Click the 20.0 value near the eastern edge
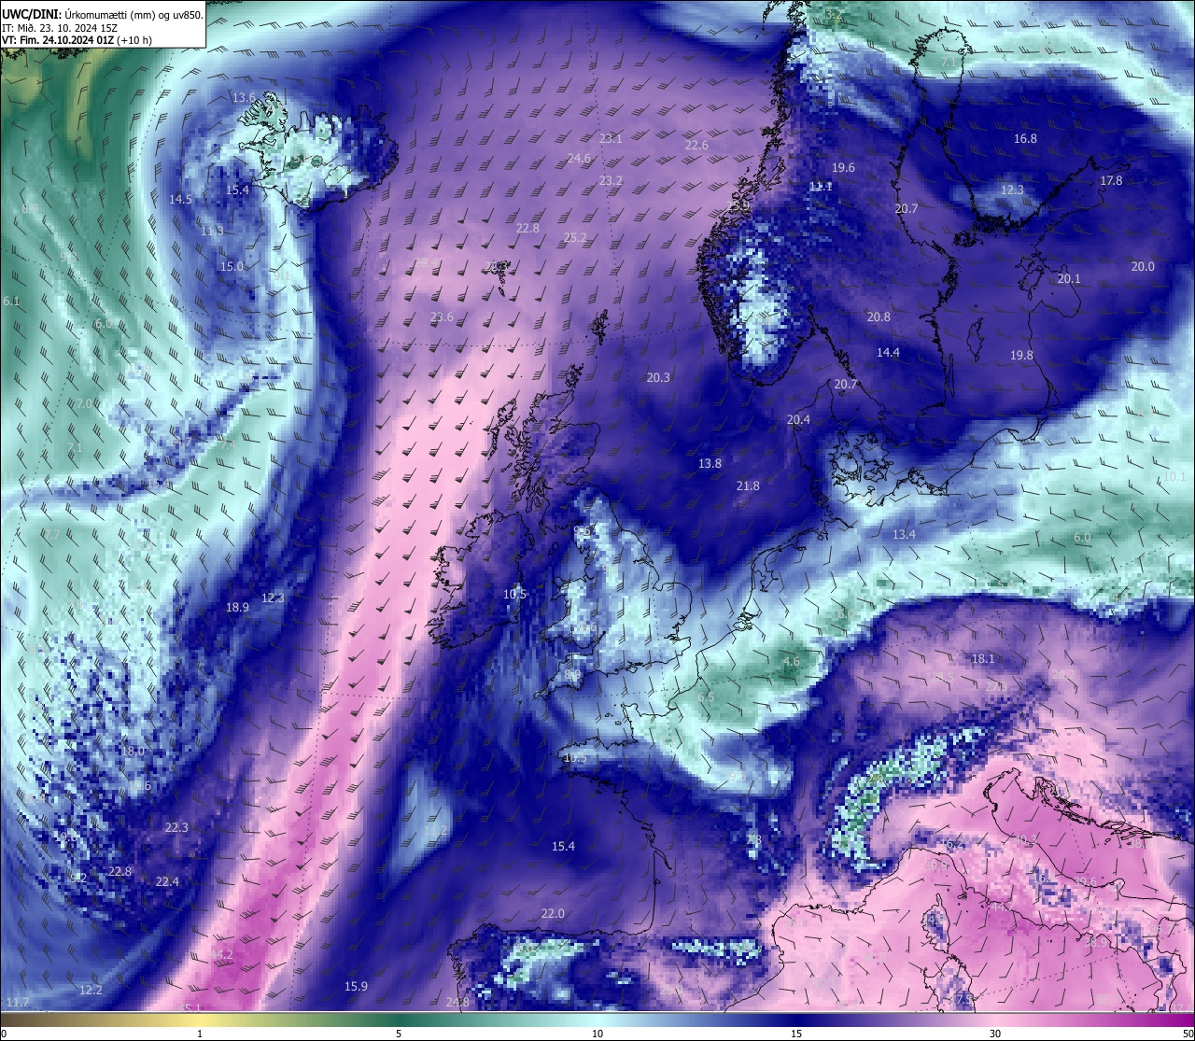This screenshot has height=1041, width=1195. (x=1143, y=266)
